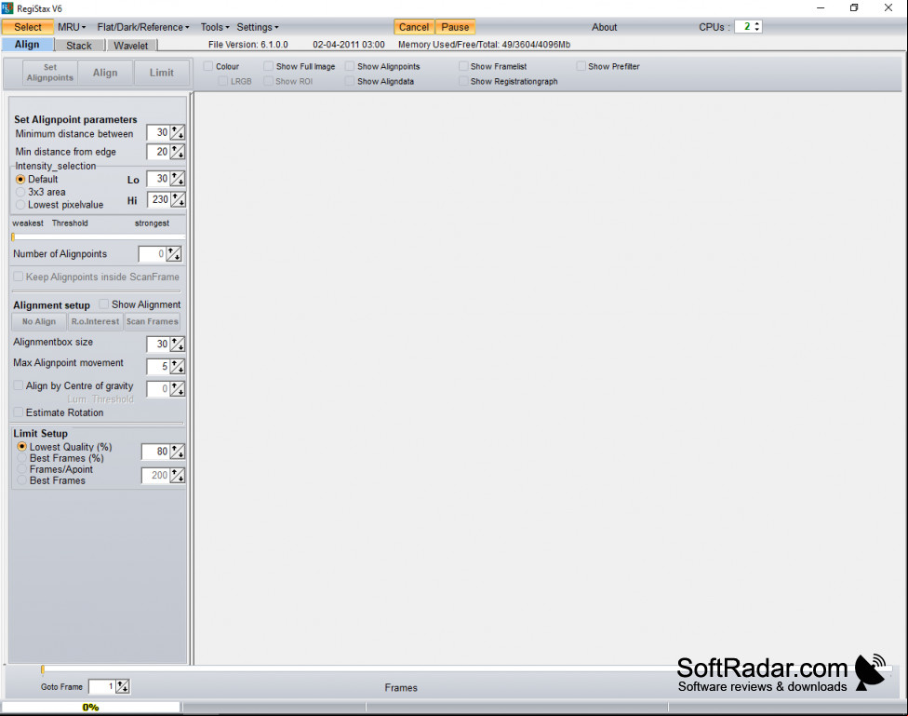
Task: Click the Min distance from edge field
Action: tap(158, 152)
